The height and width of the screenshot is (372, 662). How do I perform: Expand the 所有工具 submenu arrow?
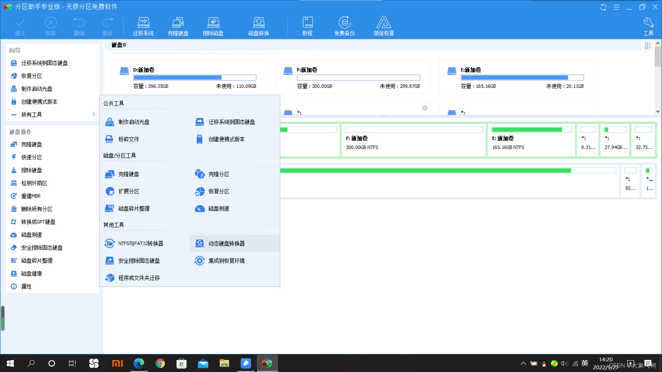pyautogui.click(x=93, y=114)
